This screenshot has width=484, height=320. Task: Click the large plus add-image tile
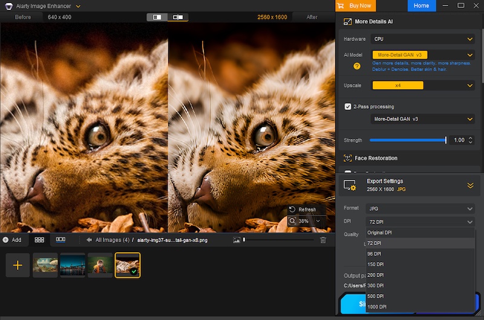click(x=18, y=265)
